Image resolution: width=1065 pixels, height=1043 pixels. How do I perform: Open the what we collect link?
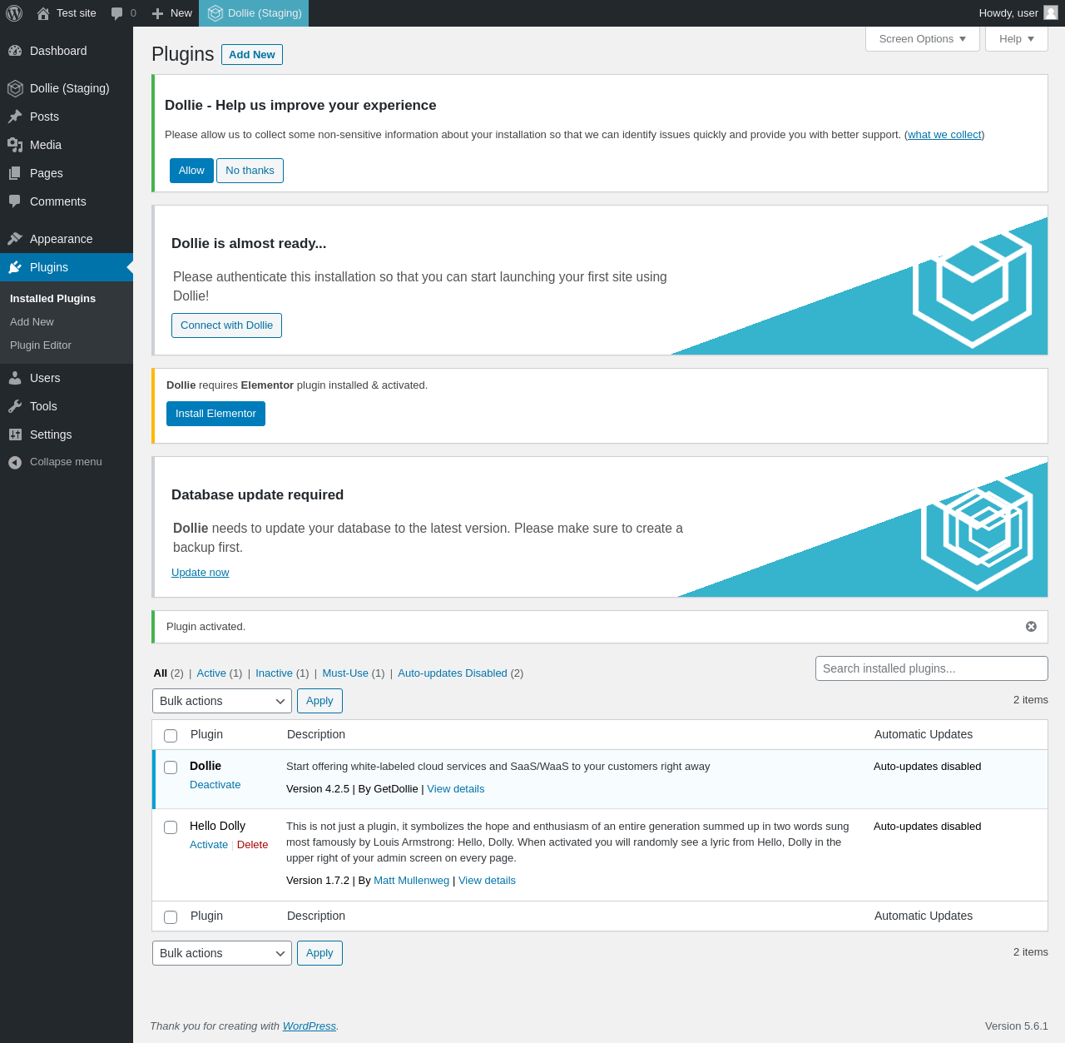click(x=944, y=135)
